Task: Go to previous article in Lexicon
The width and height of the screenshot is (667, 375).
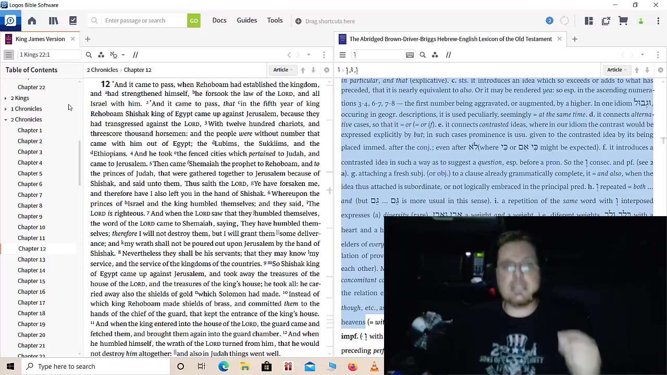Action: point(637,70)
